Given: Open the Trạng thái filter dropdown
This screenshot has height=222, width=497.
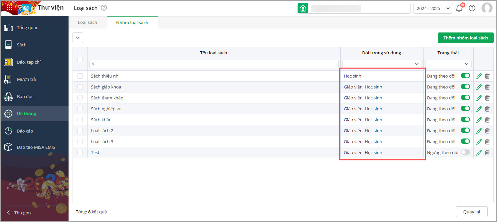Looking at the screenshot, I should [x=448, y=64].
